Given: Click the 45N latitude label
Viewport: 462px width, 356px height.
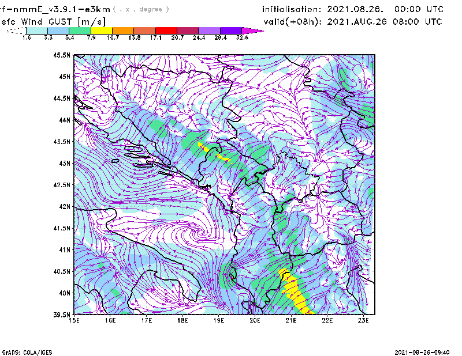Looking at the screenshot, I should [65, 77].
